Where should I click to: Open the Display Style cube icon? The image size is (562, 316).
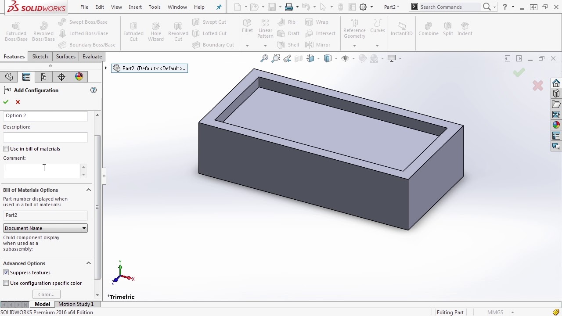[x=328, y=58]
